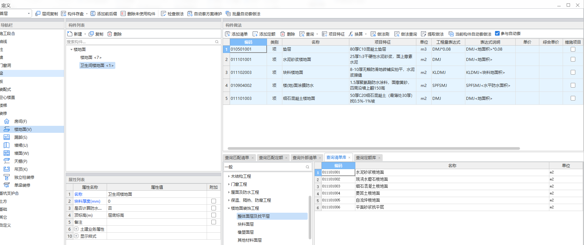The height and width of the screenshot is (245, 584).
Task: Select 吊顶(K) in navigation bar
Action: (21, 169)
